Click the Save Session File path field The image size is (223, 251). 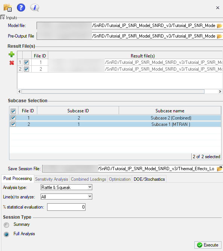coord(129,169)
